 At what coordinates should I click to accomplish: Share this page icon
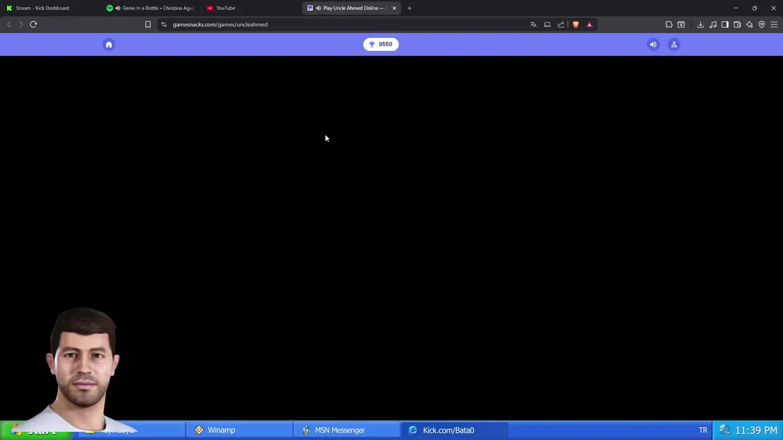pos(561,24)
